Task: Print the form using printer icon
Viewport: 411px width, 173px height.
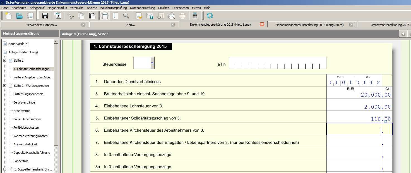Action: coord(182,16)
